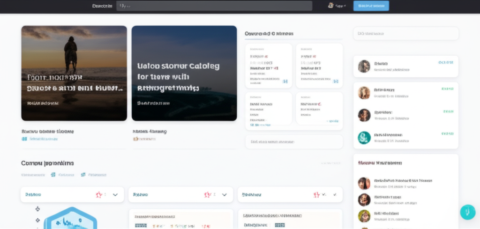480x229 pixels.
Task: Click pink icon on the first dropdown card
Action: [x=98, y=195]
